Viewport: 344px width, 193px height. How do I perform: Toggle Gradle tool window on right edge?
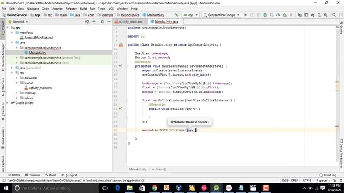341,27
